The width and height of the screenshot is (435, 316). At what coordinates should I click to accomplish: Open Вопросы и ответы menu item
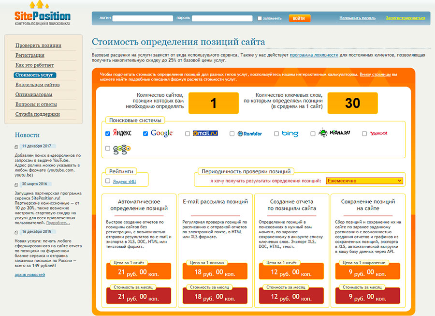[x=36, y=105]
